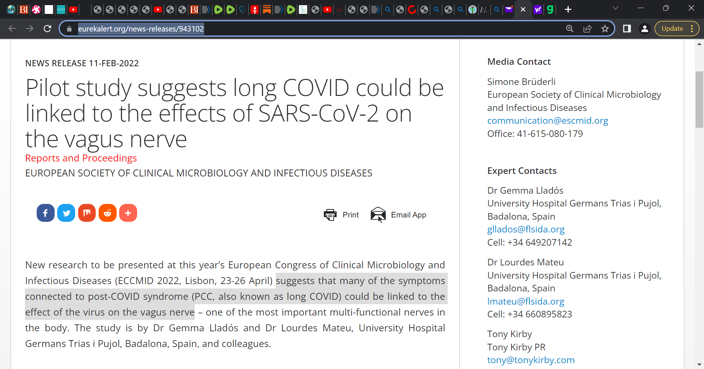Click the scrollbar up arrow
Screen dimensions: 704x369
click(x=699, y=44)
